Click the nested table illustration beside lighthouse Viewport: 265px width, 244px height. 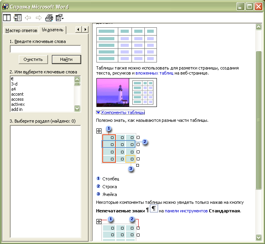click(x=143, y=93)
